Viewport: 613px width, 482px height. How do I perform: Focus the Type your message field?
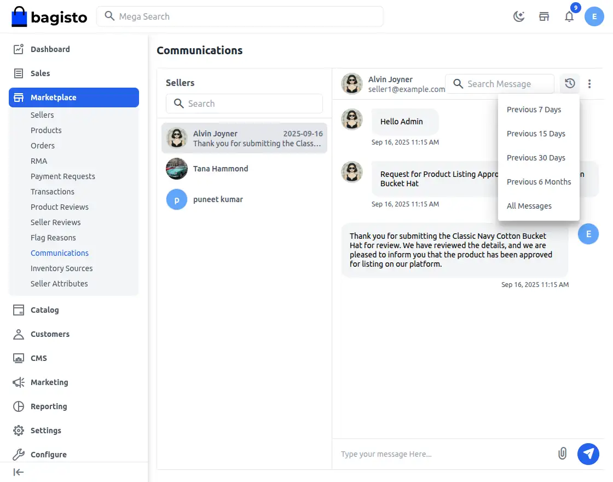pos(443,454)
